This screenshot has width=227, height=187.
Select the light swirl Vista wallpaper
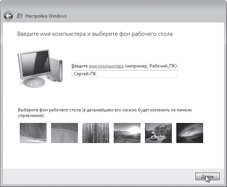tap(33, 133)
